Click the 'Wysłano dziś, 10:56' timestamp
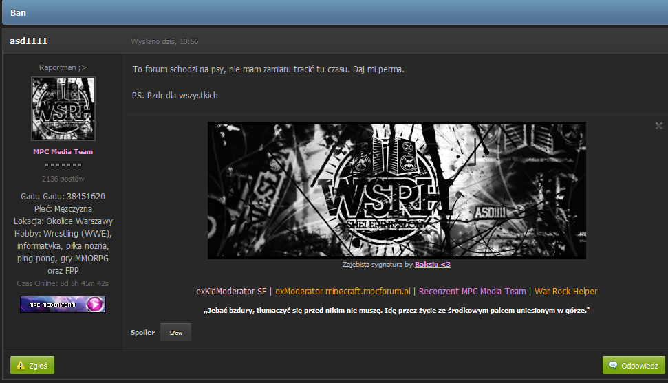Viewport: 668px width, 383px height. click(x=164, y=41)
